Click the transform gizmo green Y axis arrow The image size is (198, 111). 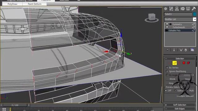(129, 54)
